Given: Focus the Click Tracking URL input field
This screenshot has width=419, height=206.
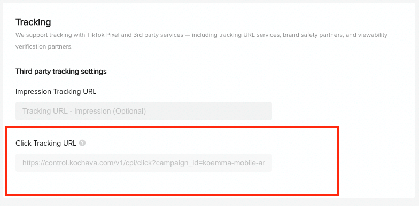Looking at the screenshot, I should 144,163.
